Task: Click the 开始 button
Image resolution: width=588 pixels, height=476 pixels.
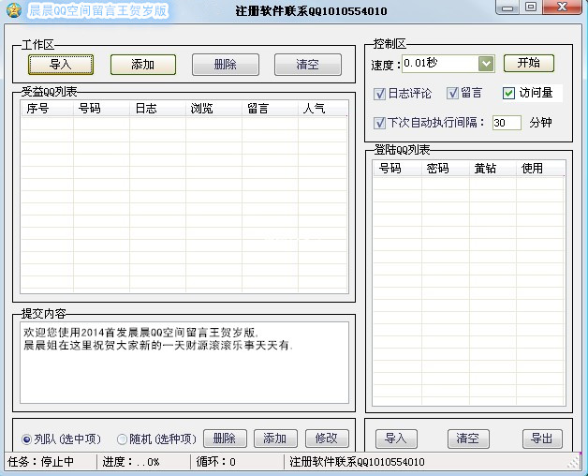Action: coord(528,63)
